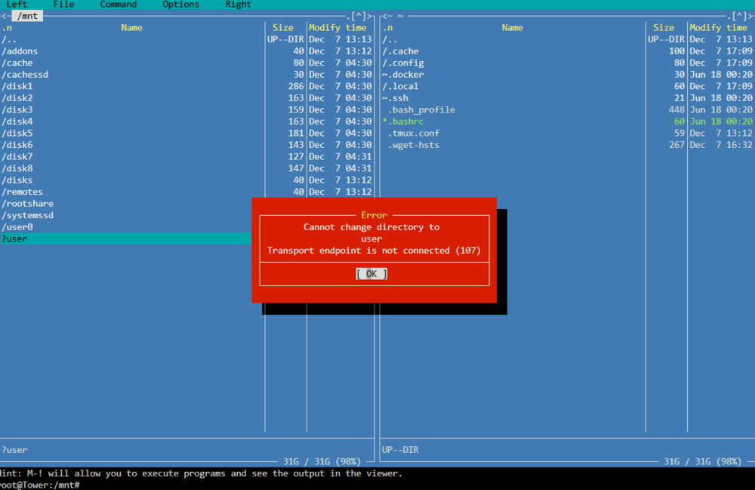Select /rootshare directory row

point(126,204)
